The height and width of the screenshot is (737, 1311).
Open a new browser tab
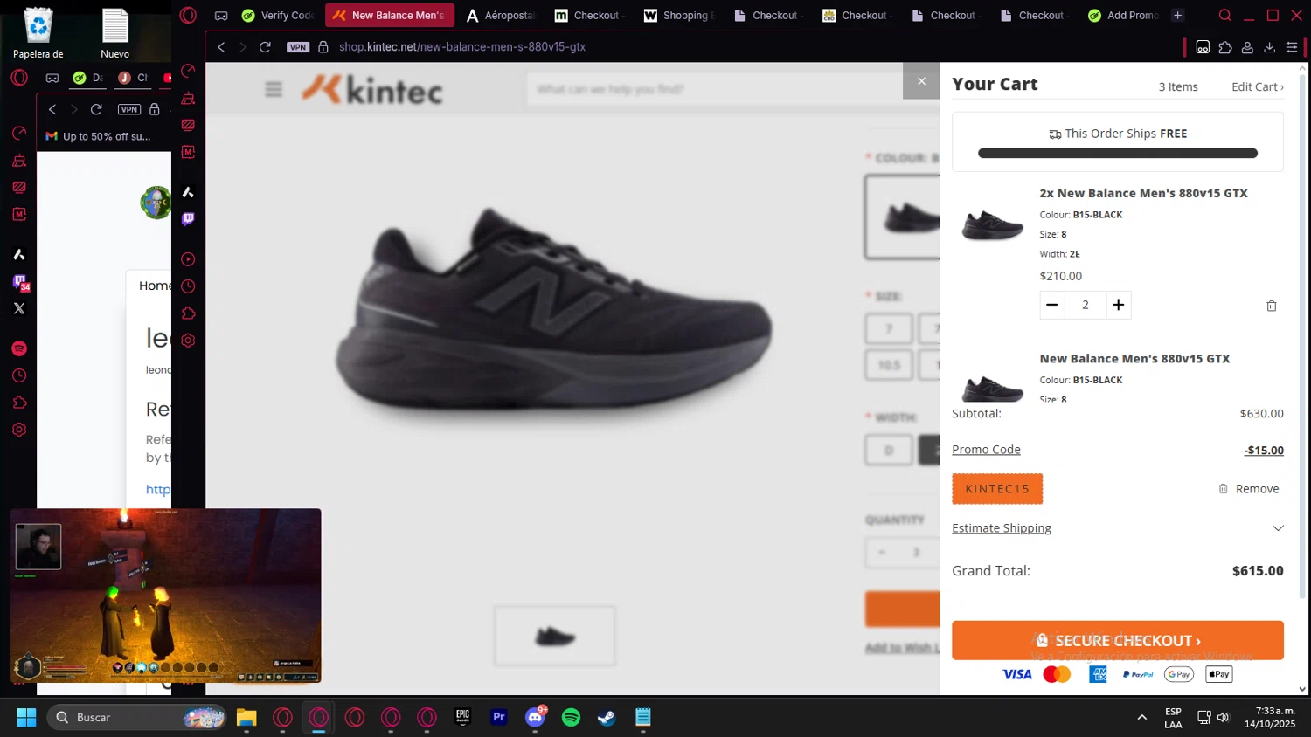point(1178,16)
